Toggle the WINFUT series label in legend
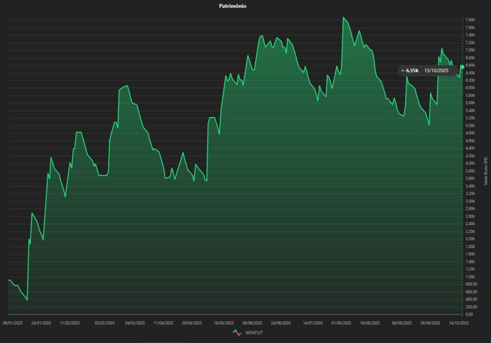Viewport: 491px width, 343px height. (x=254, y=332)
